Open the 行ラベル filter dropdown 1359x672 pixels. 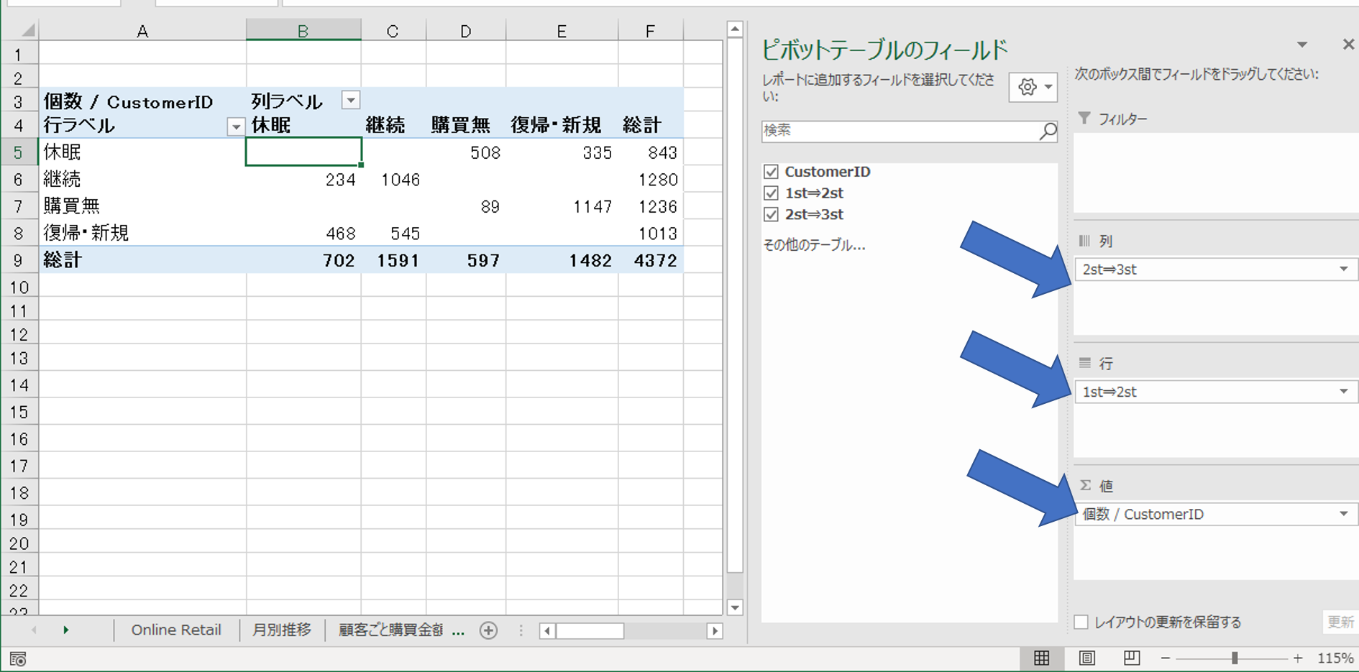tap(235, 127)
